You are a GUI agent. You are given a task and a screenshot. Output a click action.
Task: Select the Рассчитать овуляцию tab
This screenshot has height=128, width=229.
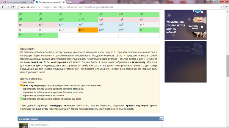[50, 2]
